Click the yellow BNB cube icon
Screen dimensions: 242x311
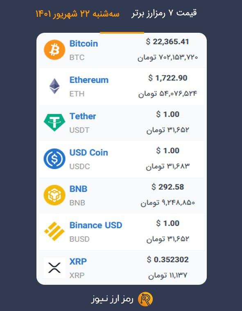tap(54, 195)
